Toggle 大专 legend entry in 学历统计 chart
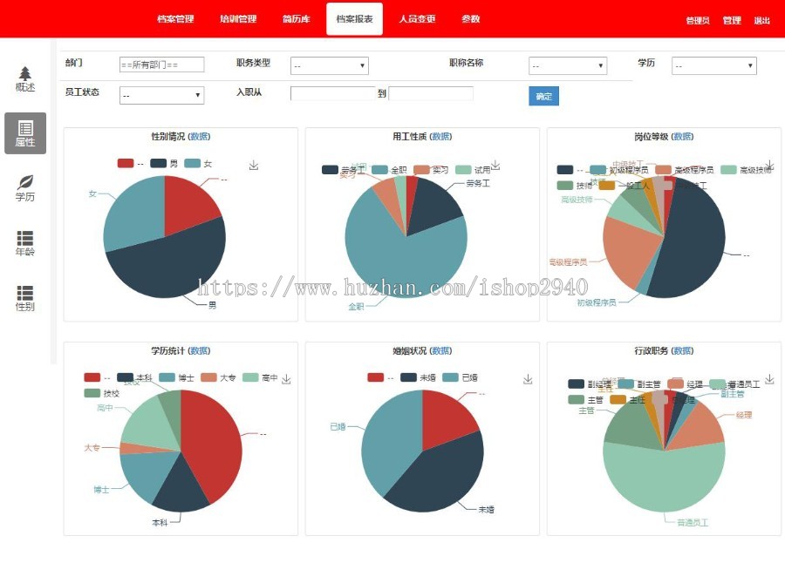 click(x=218, y=377)
